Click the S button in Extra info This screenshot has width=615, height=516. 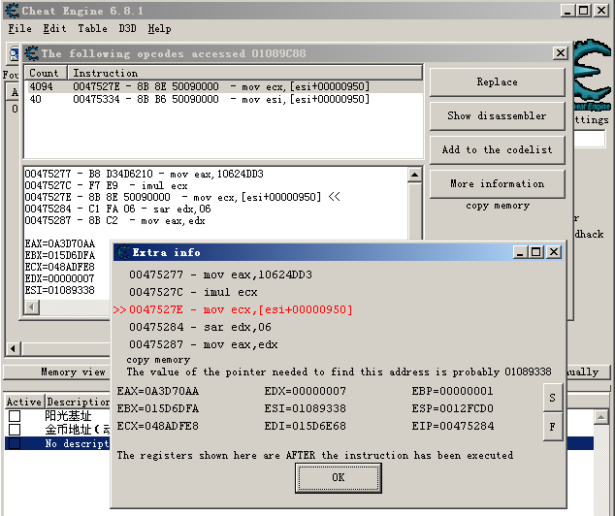point(552,398)
